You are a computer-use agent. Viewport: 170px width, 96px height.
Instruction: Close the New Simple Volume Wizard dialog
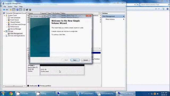(x=89, y=16)
